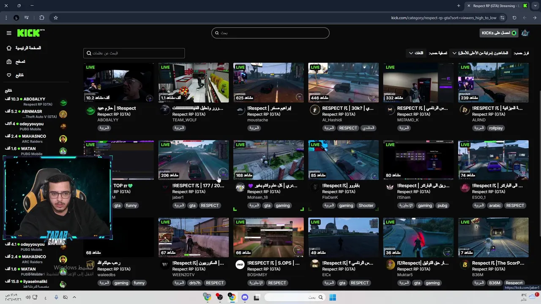Click the drb7h tag under WEENZOTV
541x304 pixels.
195,283
